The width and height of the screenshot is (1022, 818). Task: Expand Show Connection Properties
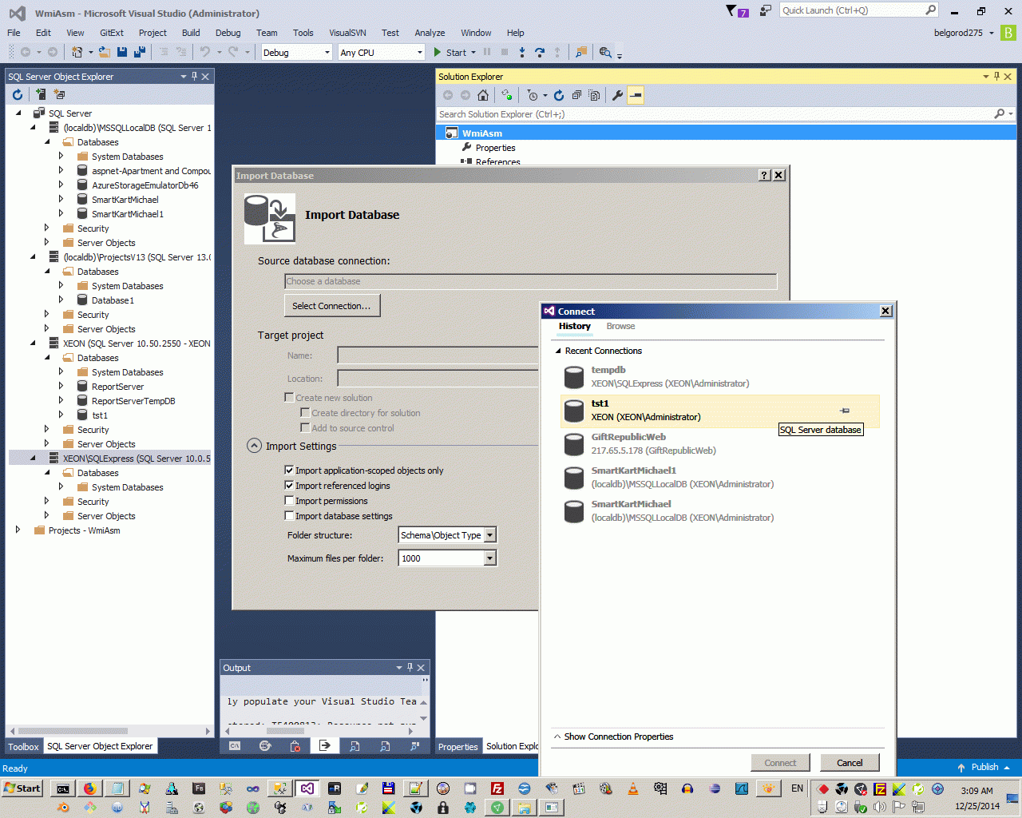[613, 737]
